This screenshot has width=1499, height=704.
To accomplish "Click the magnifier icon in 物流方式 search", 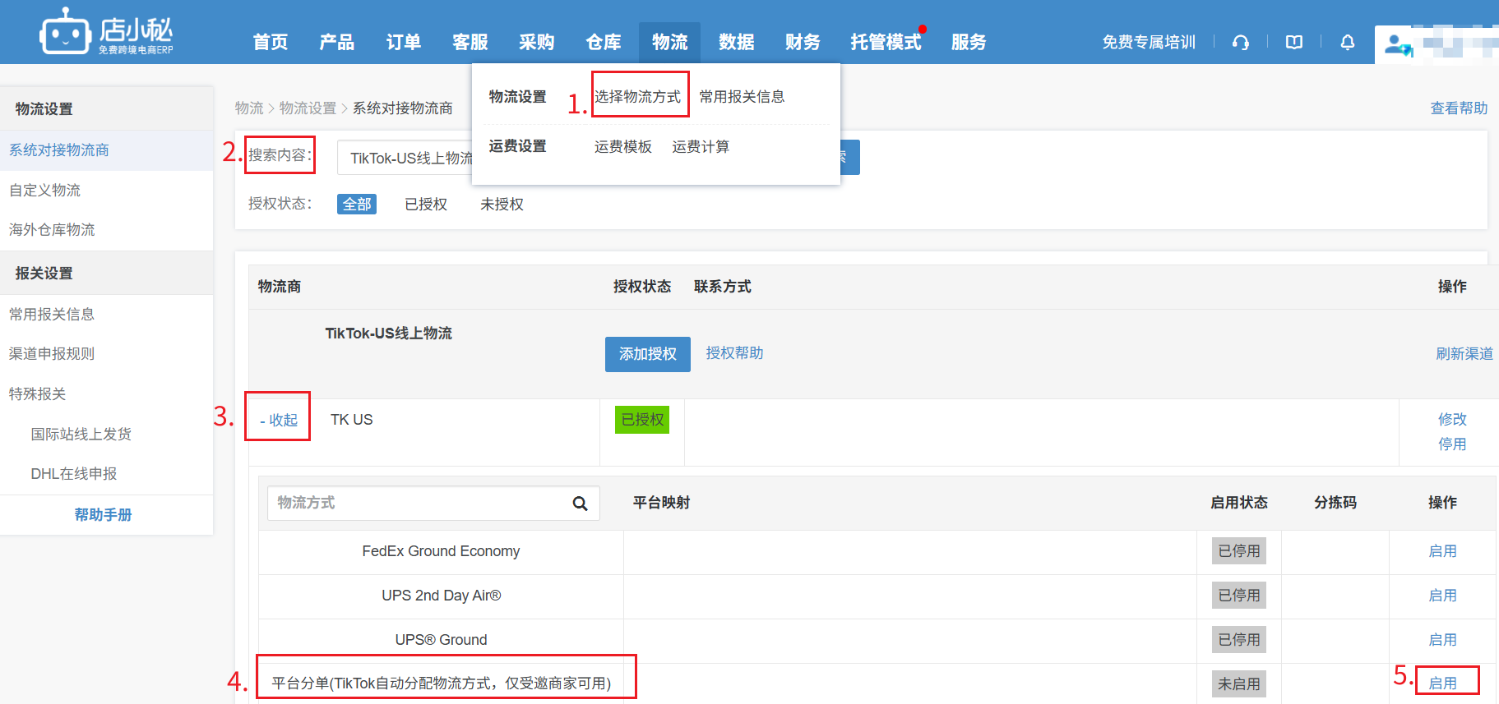I will point(580,504).
